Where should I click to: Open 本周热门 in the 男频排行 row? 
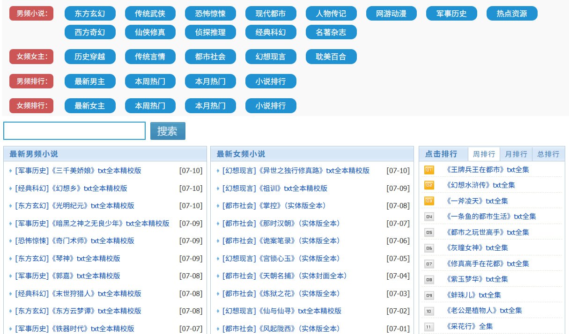click(x=150, y=81)
